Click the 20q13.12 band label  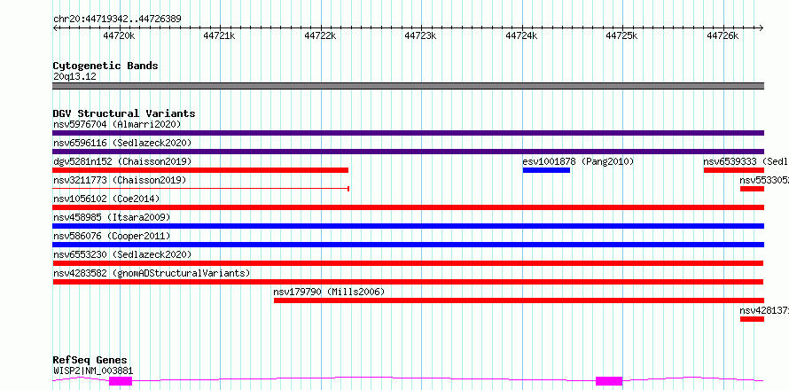tap(74, 77)
